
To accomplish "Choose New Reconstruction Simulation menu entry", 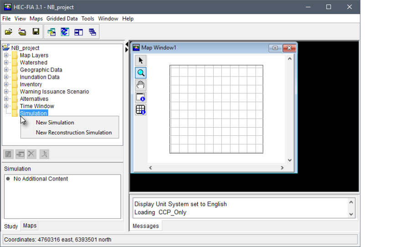I will [73, 133].
